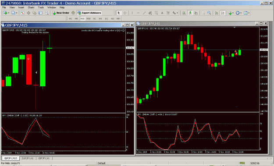Select the Text Label 'T' tool
274x166 pixels.
(168, 13)
